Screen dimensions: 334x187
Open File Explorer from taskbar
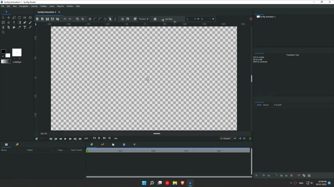click(175, 183)
